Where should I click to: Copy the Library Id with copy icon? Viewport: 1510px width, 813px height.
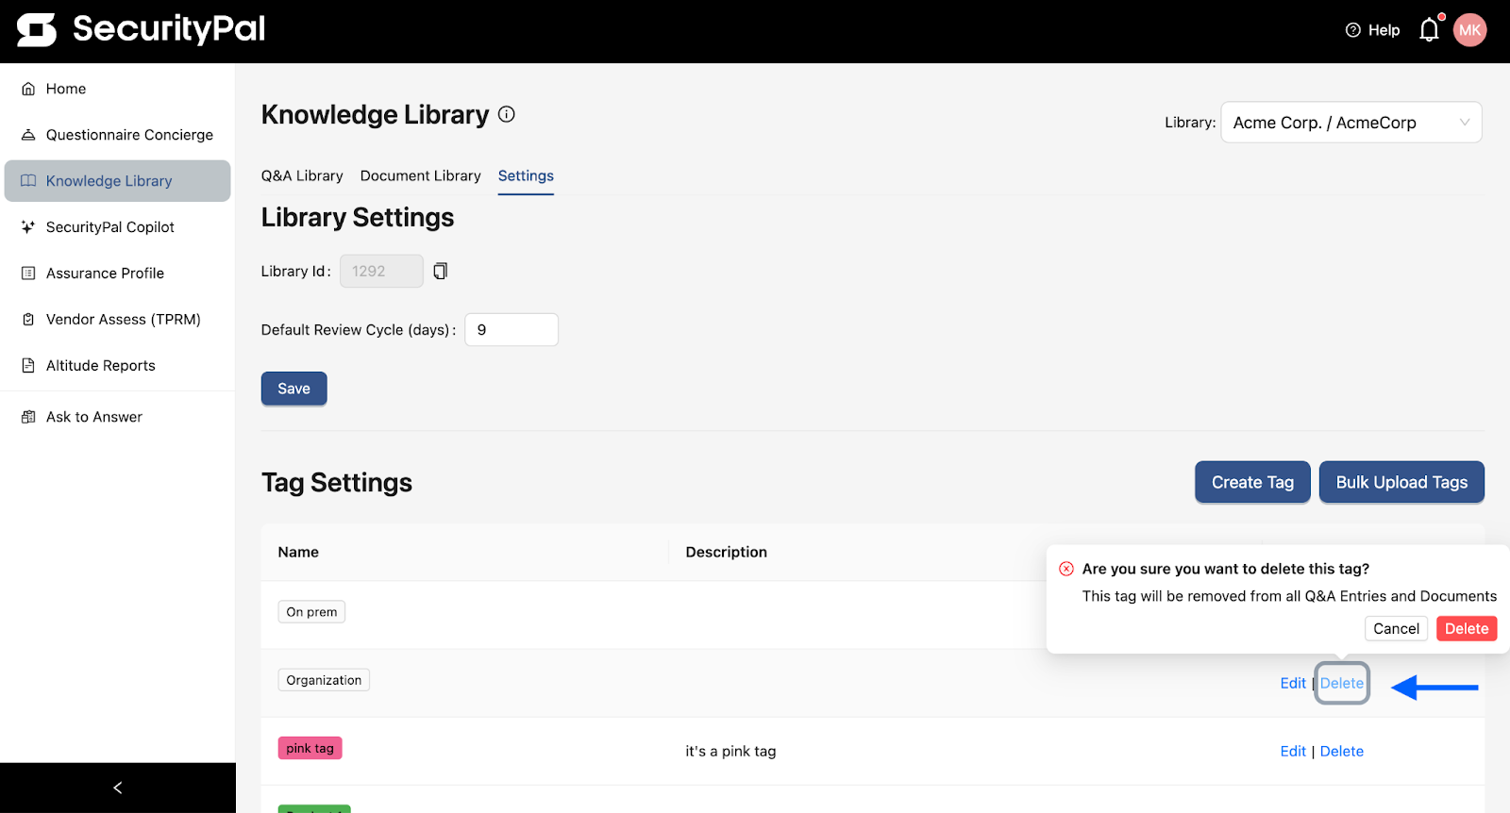coord(440,272)
